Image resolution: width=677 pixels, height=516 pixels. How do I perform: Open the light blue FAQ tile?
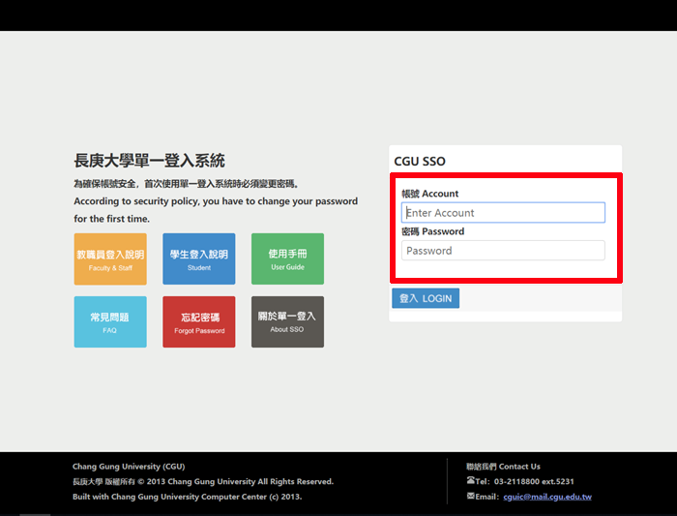[110, 322]
